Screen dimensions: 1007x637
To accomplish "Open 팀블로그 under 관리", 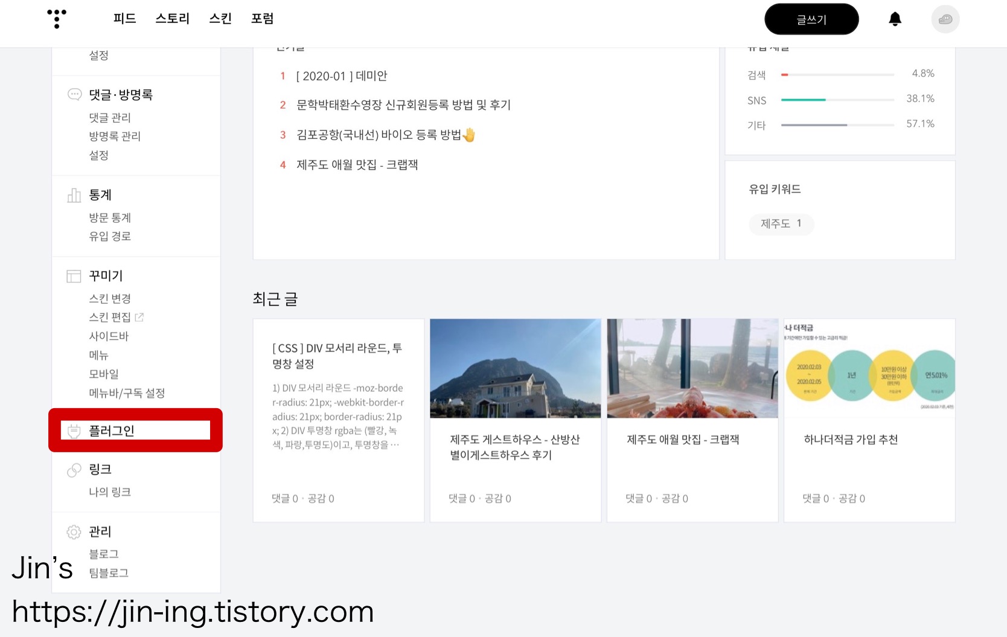I will click(109, 573).
